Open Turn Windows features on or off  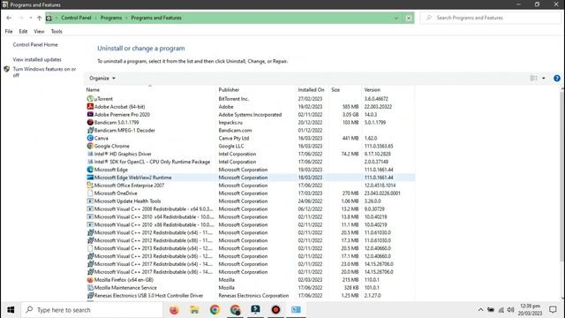pos(44,72)
